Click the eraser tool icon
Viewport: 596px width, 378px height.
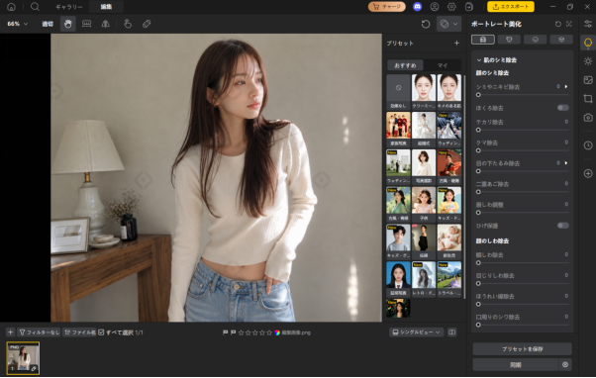(x=147, y=24)
